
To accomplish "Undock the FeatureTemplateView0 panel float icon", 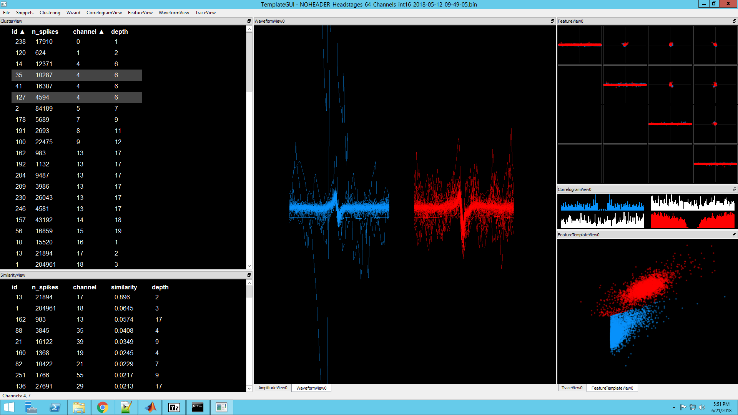I will 734,235.
